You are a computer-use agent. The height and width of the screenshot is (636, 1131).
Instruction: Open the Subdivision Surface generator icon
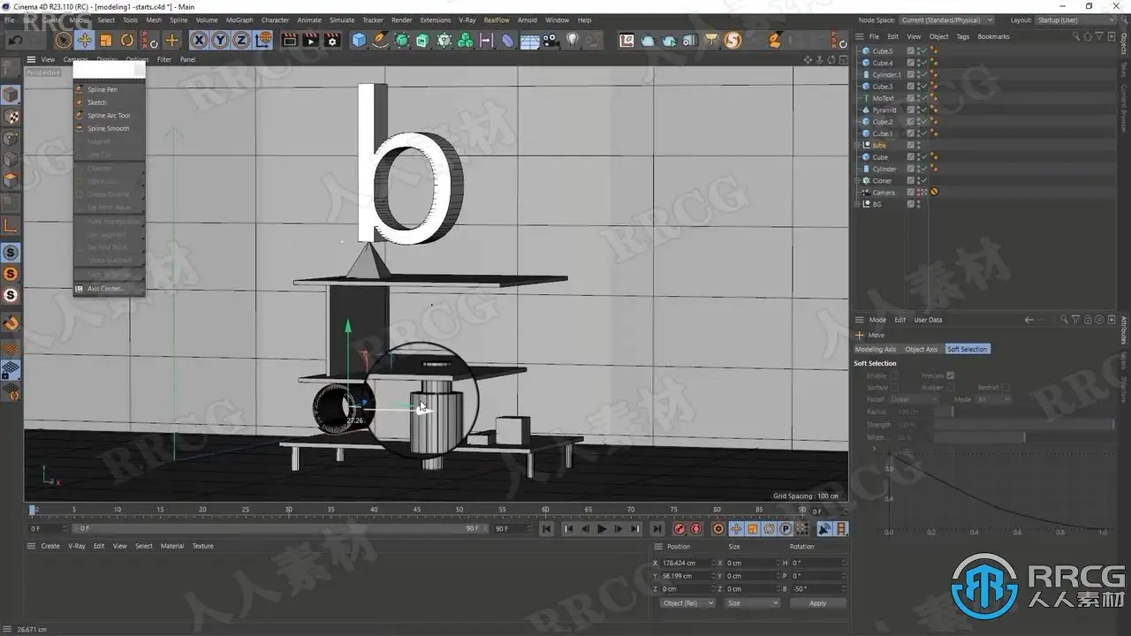click(402, 40)
